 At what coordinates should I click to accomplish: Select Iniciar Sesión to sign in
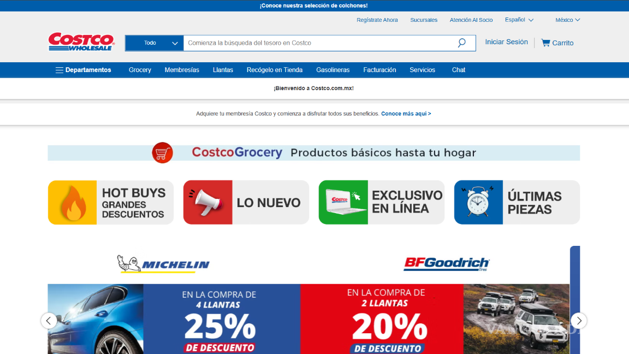tap(506, 42)
